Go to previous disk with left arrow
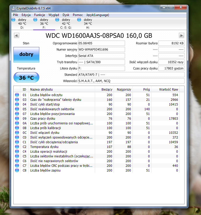The width and height of the screenshot is (201, 215). tap(16, 36)
